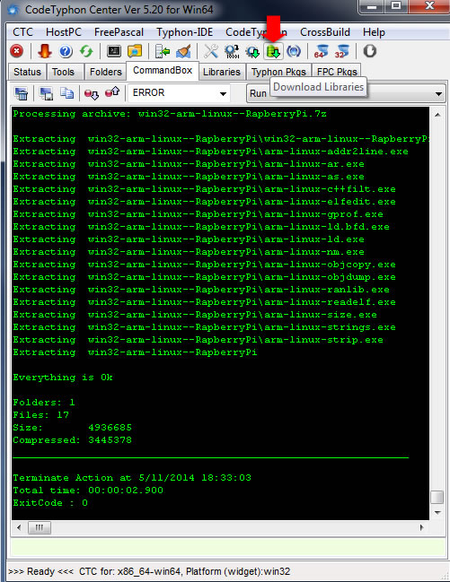
Task: Click the 'Compressed: 3445378' line
Action: [73, 440]
